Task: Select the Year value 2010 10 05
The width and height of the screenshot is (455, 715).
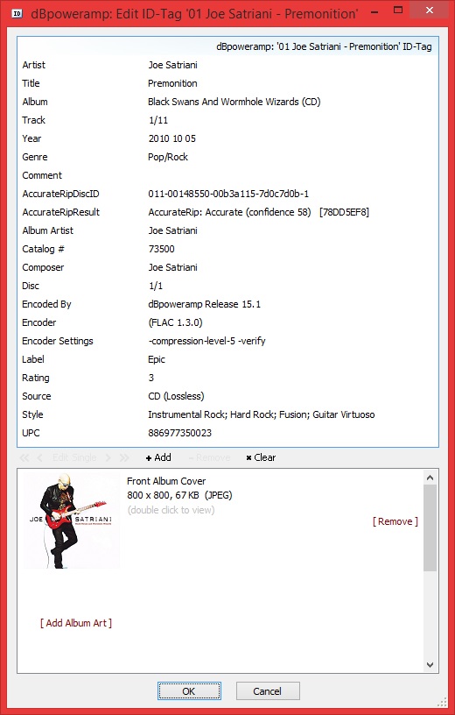Action: click(x=171, y=138)
